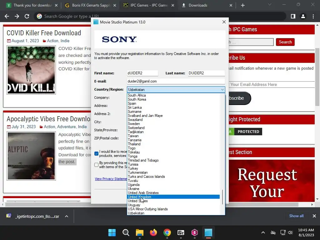Click browser back arrow

(7, 16)
